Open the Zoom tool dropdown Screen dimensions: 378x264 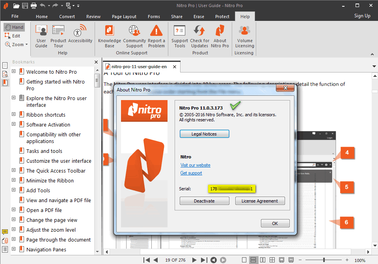(x=26, y=45)
